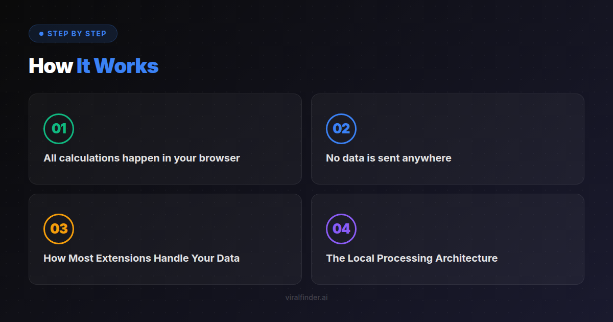
Task: Click empty space inside the step 02 card
Action: point(485,123)
